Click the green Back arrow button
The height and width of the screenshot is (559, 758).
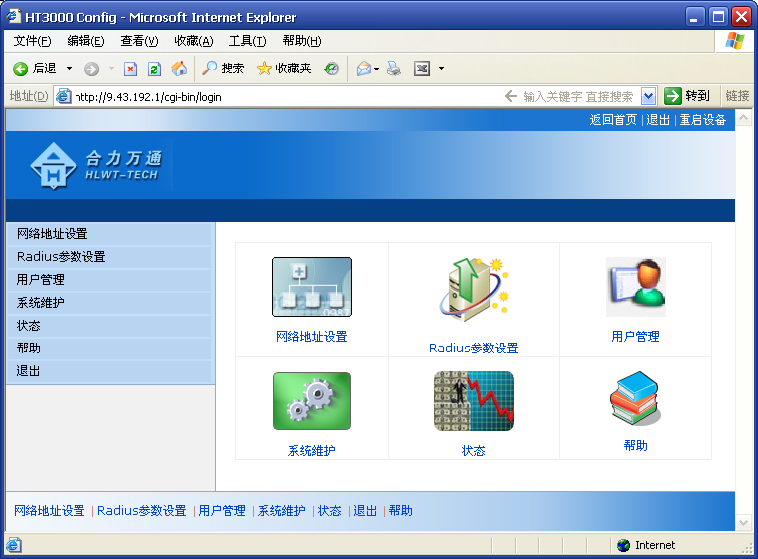click(x=20, y=69)
